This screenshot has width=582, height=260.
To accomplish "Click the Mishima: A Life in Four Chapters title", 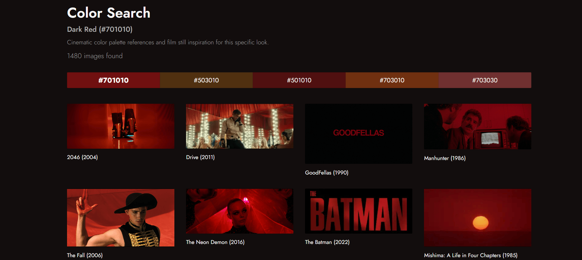I will click(x=471, y=255).
